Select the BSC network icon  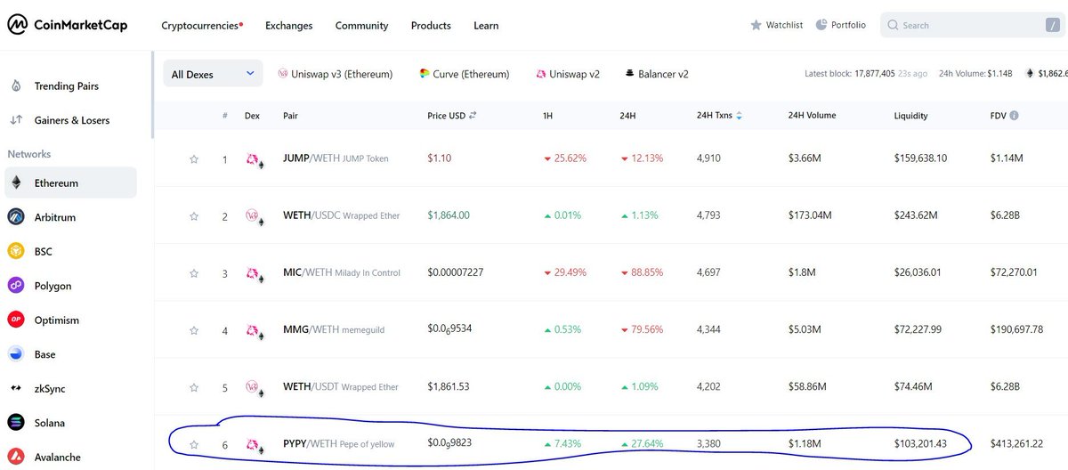click(16, 252)
